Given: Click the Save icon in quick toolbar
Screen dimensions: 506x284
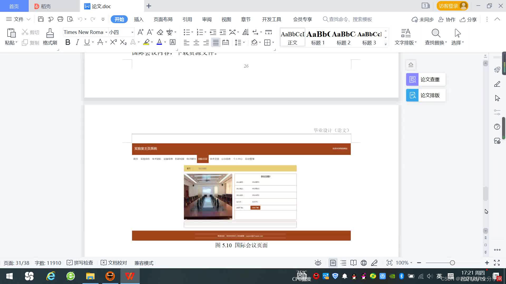Looking at the screenshot, I should (x=41, y=19).
